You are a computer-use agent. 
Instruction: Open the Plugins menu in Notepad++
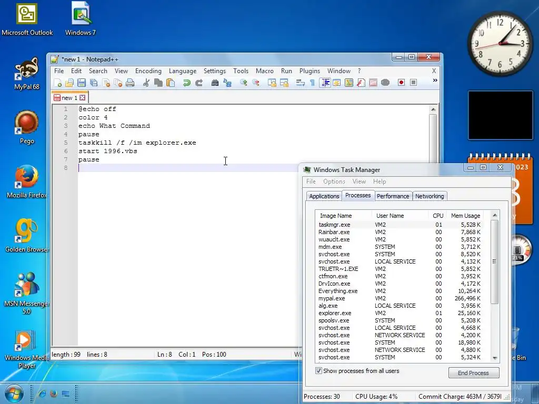coord(310,71)
